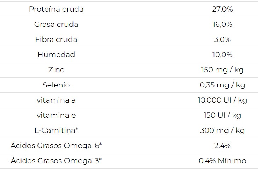This screenshot has height=171, width=258.
Task: Click the "Proteína cruda" label cell
Action: (56, 10)
